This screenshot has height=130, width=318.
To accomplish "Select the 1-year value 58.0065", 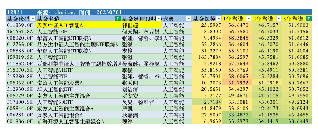I will point(237,76).
